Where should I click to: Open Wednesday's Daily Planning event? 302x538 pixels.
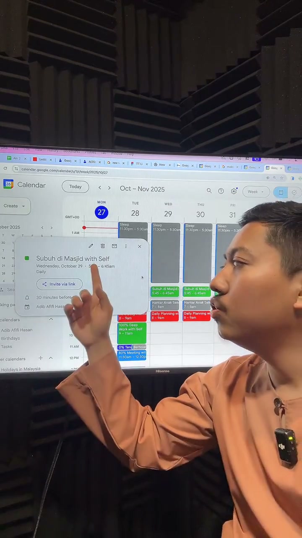click(x=165, y=316)
